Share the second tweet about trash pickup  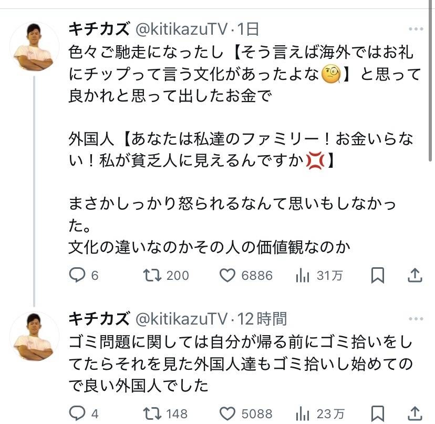point(415,413)
